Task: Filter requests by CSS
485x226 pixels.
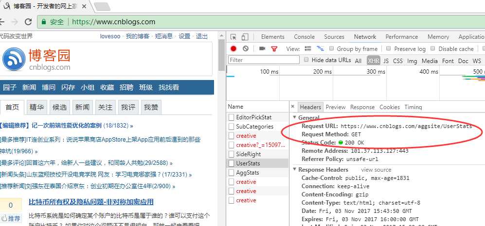Action: click(398, 61)
